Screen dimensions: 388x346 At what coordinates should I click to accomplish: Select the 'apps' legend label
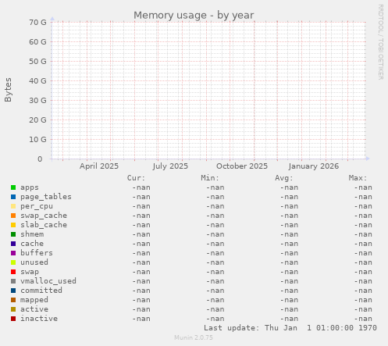tap(30, 187)
